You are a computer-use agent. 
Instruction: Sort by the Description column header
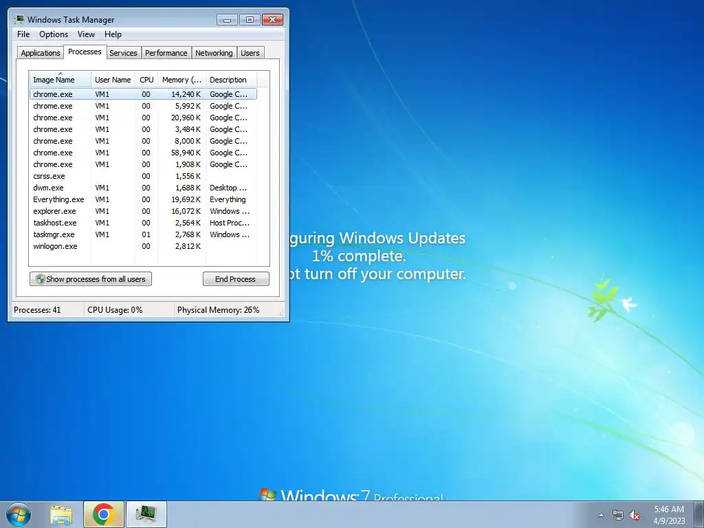click(x=231, y=80)
